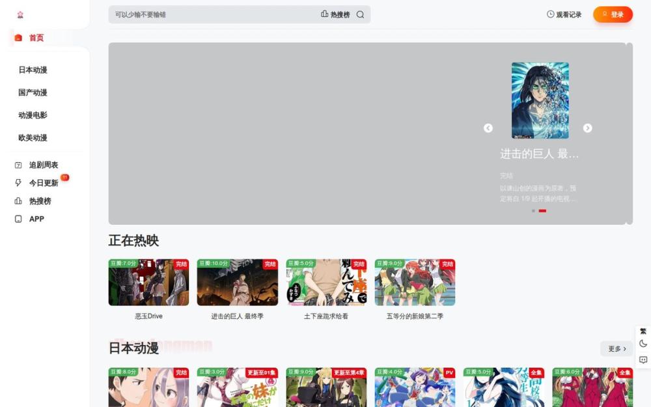
Task: Click the site logo icon
Action: pos(20,15)
